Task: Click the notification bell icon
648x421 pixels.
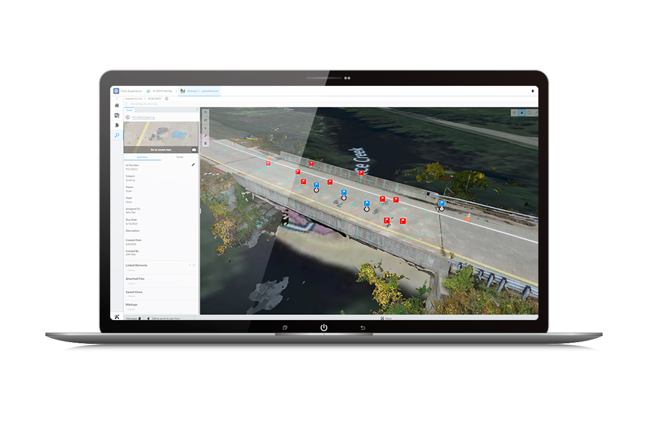Action: pos(532,91)
